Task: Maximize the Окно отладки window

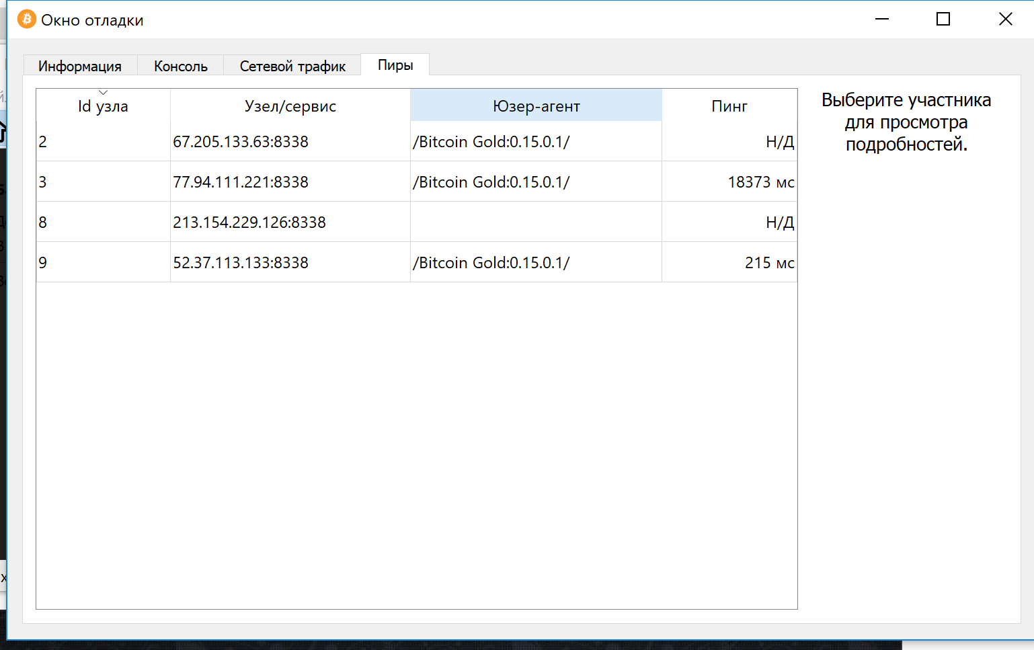Action: (943, 19)
